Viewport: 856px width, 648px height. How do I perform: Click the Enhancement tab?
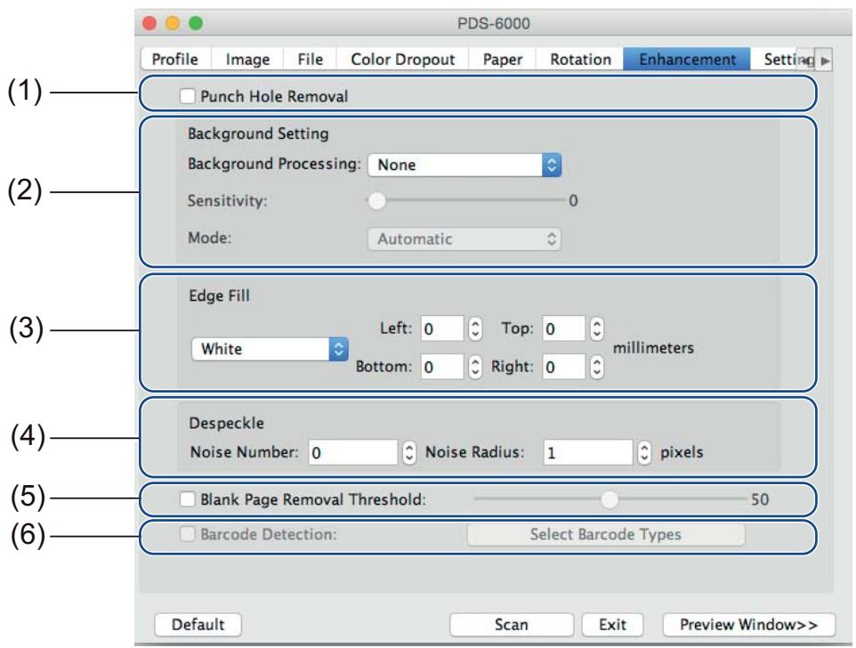687,59
